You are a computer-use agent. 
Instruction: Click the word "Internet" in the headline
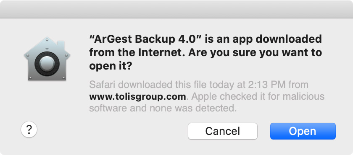click(161, 53)
